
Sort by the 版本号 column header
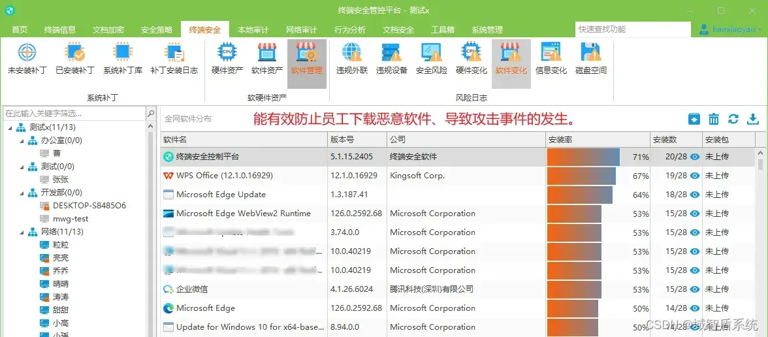(x=357, y=140)
